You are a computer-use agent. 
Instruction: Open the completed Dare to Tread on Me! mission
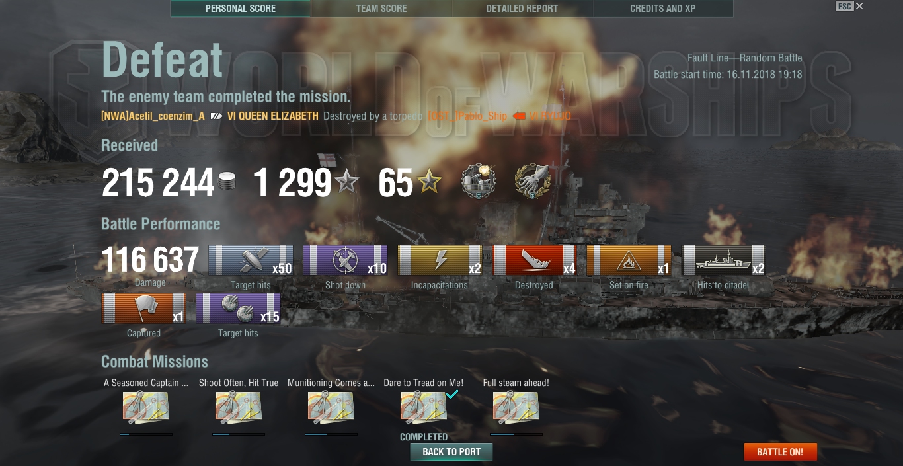click(424, 407)
